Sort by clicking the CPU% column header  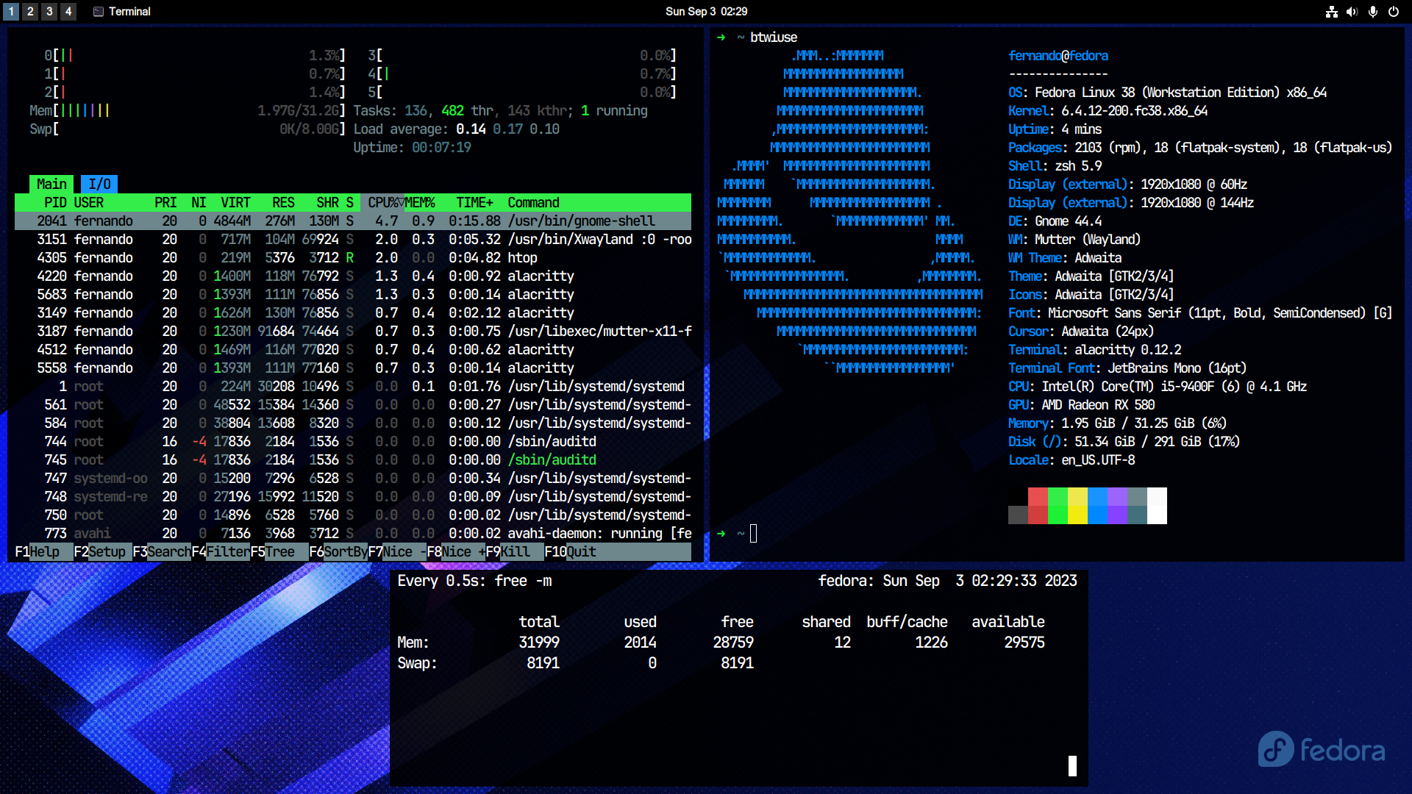[384, 202]
